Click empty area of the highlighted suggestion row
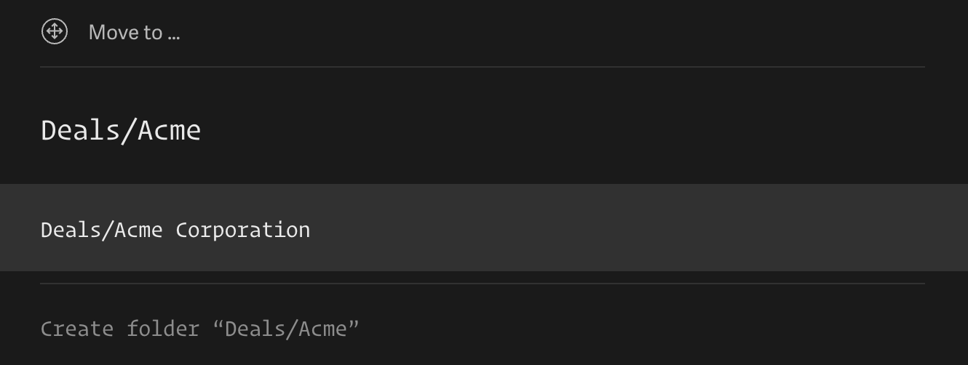This screenshot has width=968, height=365. click(x=619, y=228)
